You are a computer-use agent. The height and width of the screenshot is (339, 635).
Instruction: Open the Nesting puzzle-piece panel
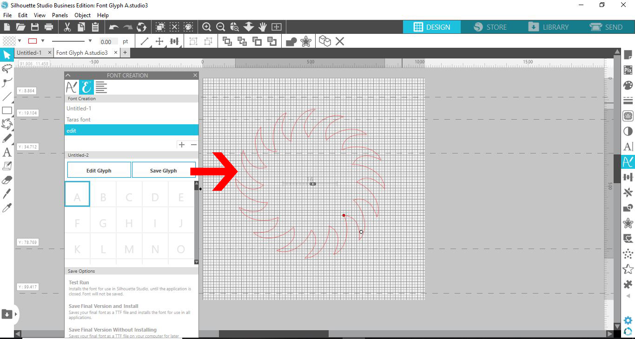point(628,284)
